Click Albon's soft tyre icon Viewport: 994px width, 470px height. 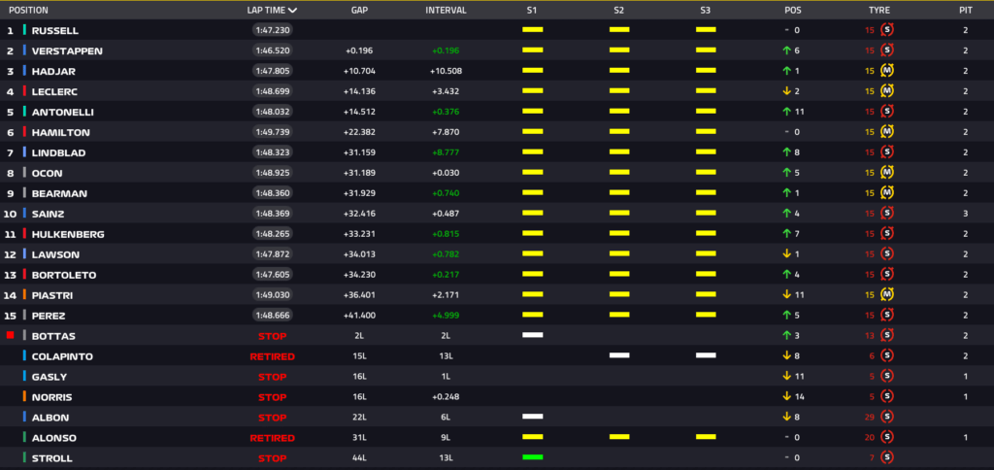coord(887,417)
